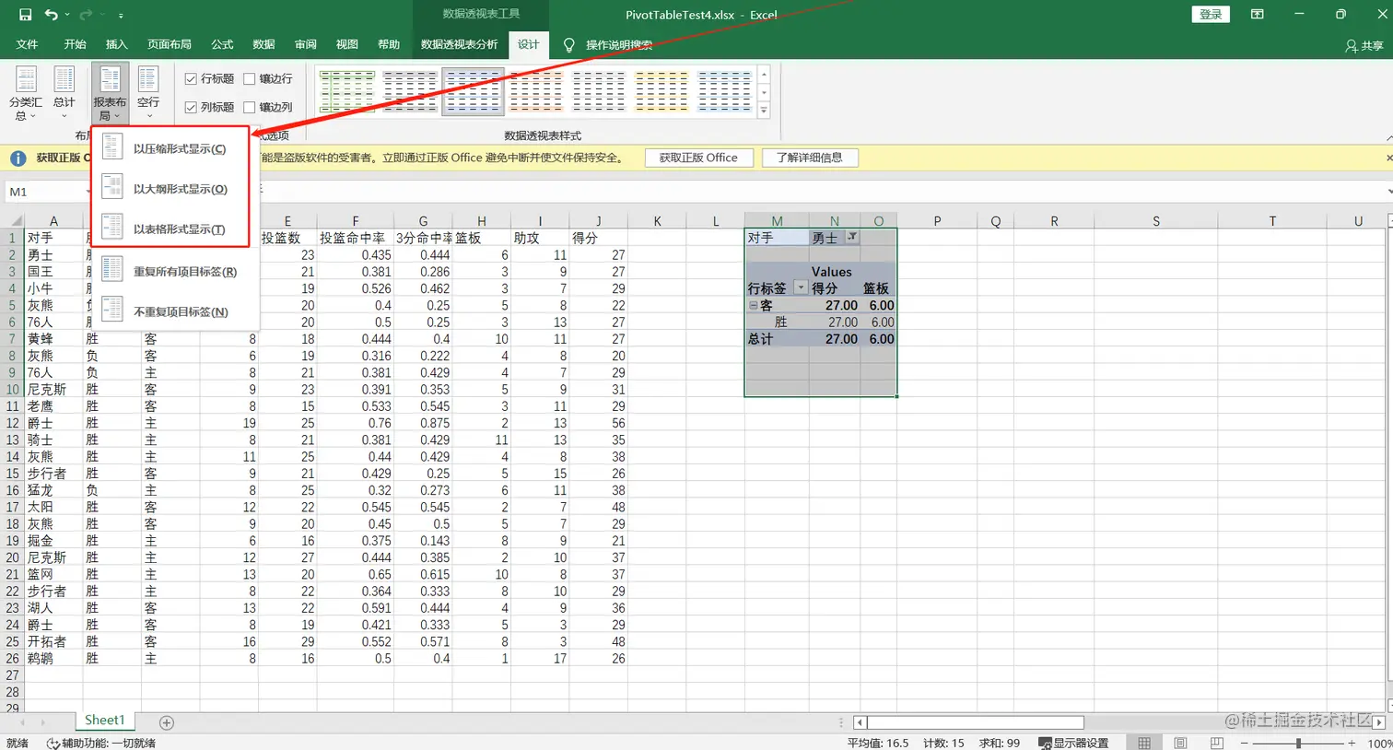The width and height of the screenshot is (1393, 750).
Task: Switch to the Data (数据) tab
Action: 263,44
